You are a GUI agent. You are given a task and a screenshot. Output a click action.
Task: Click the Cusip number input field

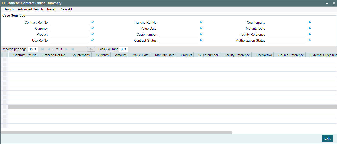[178, 34]
